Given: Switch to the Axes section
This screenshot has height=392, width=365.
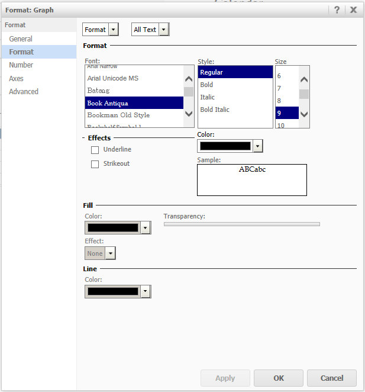Looking at the screenshot, I should coord(17,79).
